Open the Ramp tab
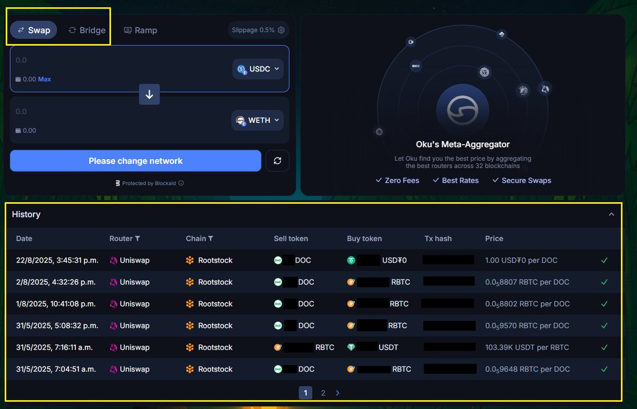The image size is (637, 409). [140, 30]
